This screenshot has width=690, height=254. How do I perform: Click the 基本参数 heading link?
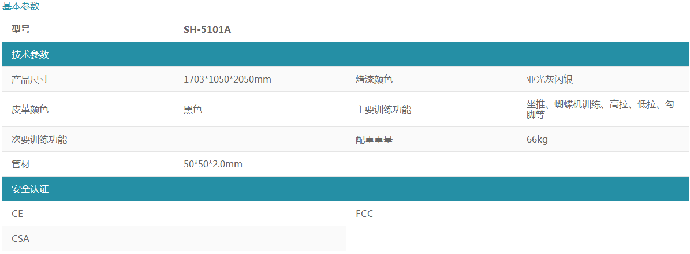pos(21,6)
